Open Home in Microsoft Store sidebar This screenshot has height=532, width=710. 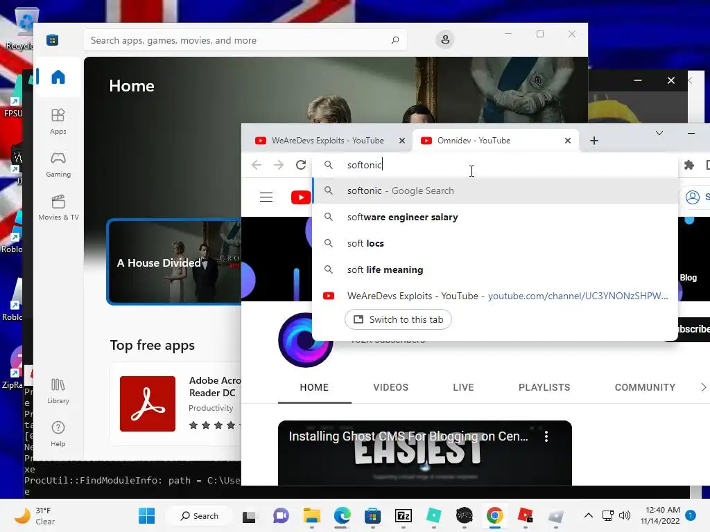click(58, 77)
